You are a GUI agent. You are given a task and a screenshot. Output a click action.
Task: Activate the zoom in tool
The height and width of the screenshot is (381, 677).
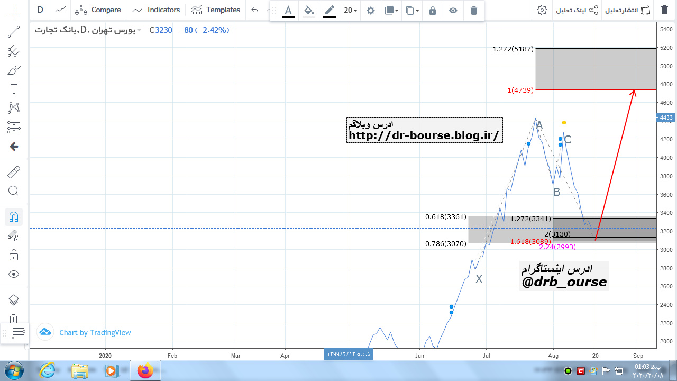click(x=14, y=191)
